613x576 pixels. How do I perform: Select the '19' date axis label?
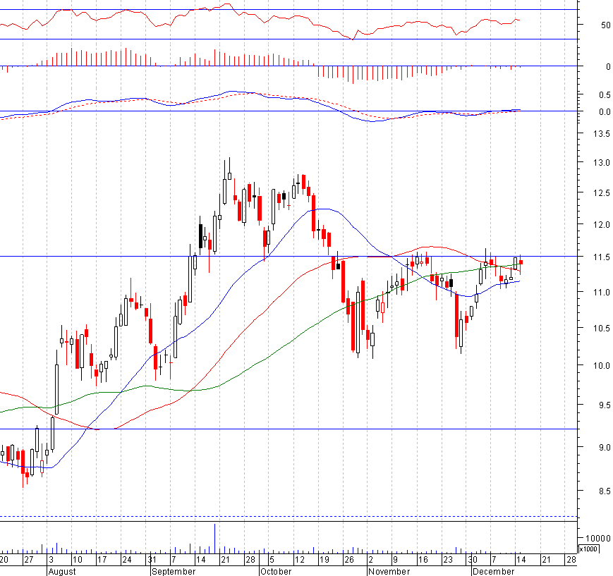(x=324, y=560)
